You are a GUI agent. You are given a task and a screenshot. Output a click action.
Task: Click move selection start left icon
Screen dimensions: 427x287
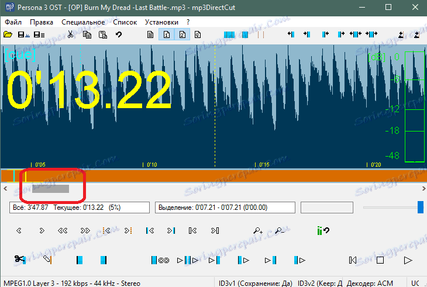[x=291, y=34]
